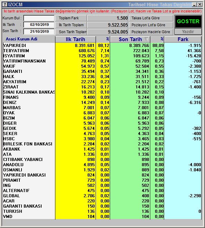Sort by Son Tarih column header
The width and height of the screenshot is (205, 228).
tap(130, 39)
